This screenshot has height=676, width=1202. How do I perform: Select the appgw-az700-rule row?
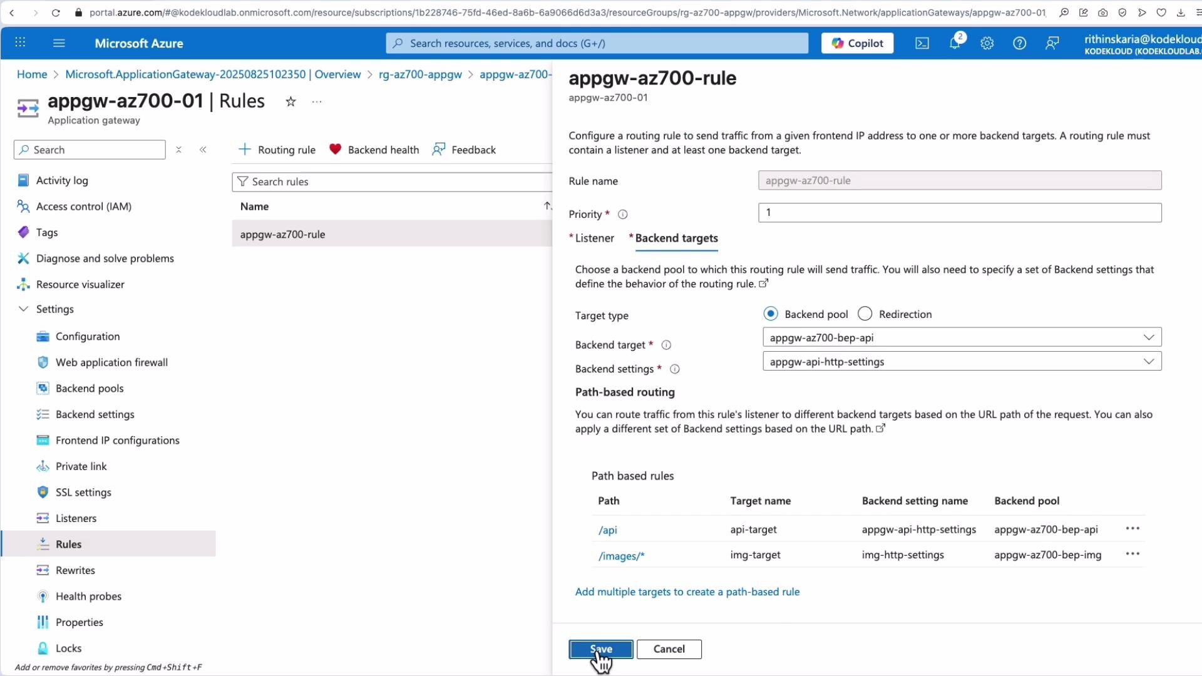click(392, 234)
